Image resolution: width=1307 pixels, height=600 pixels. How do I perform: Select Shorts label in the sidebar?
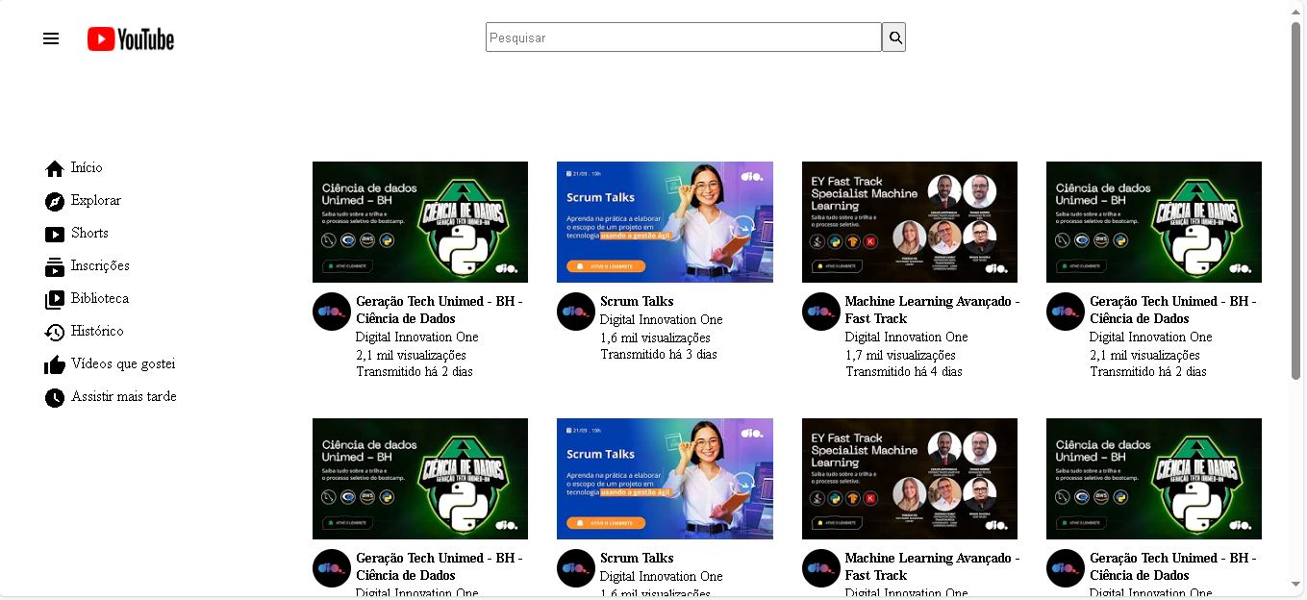pyautogui.click(x=89, y=234)
